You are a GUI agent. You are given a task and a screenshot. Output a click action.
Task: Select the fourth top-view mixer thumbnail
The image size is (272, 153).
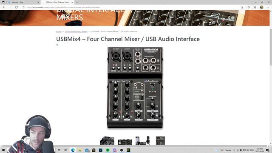pyautogui.click(x=160, y=141)
